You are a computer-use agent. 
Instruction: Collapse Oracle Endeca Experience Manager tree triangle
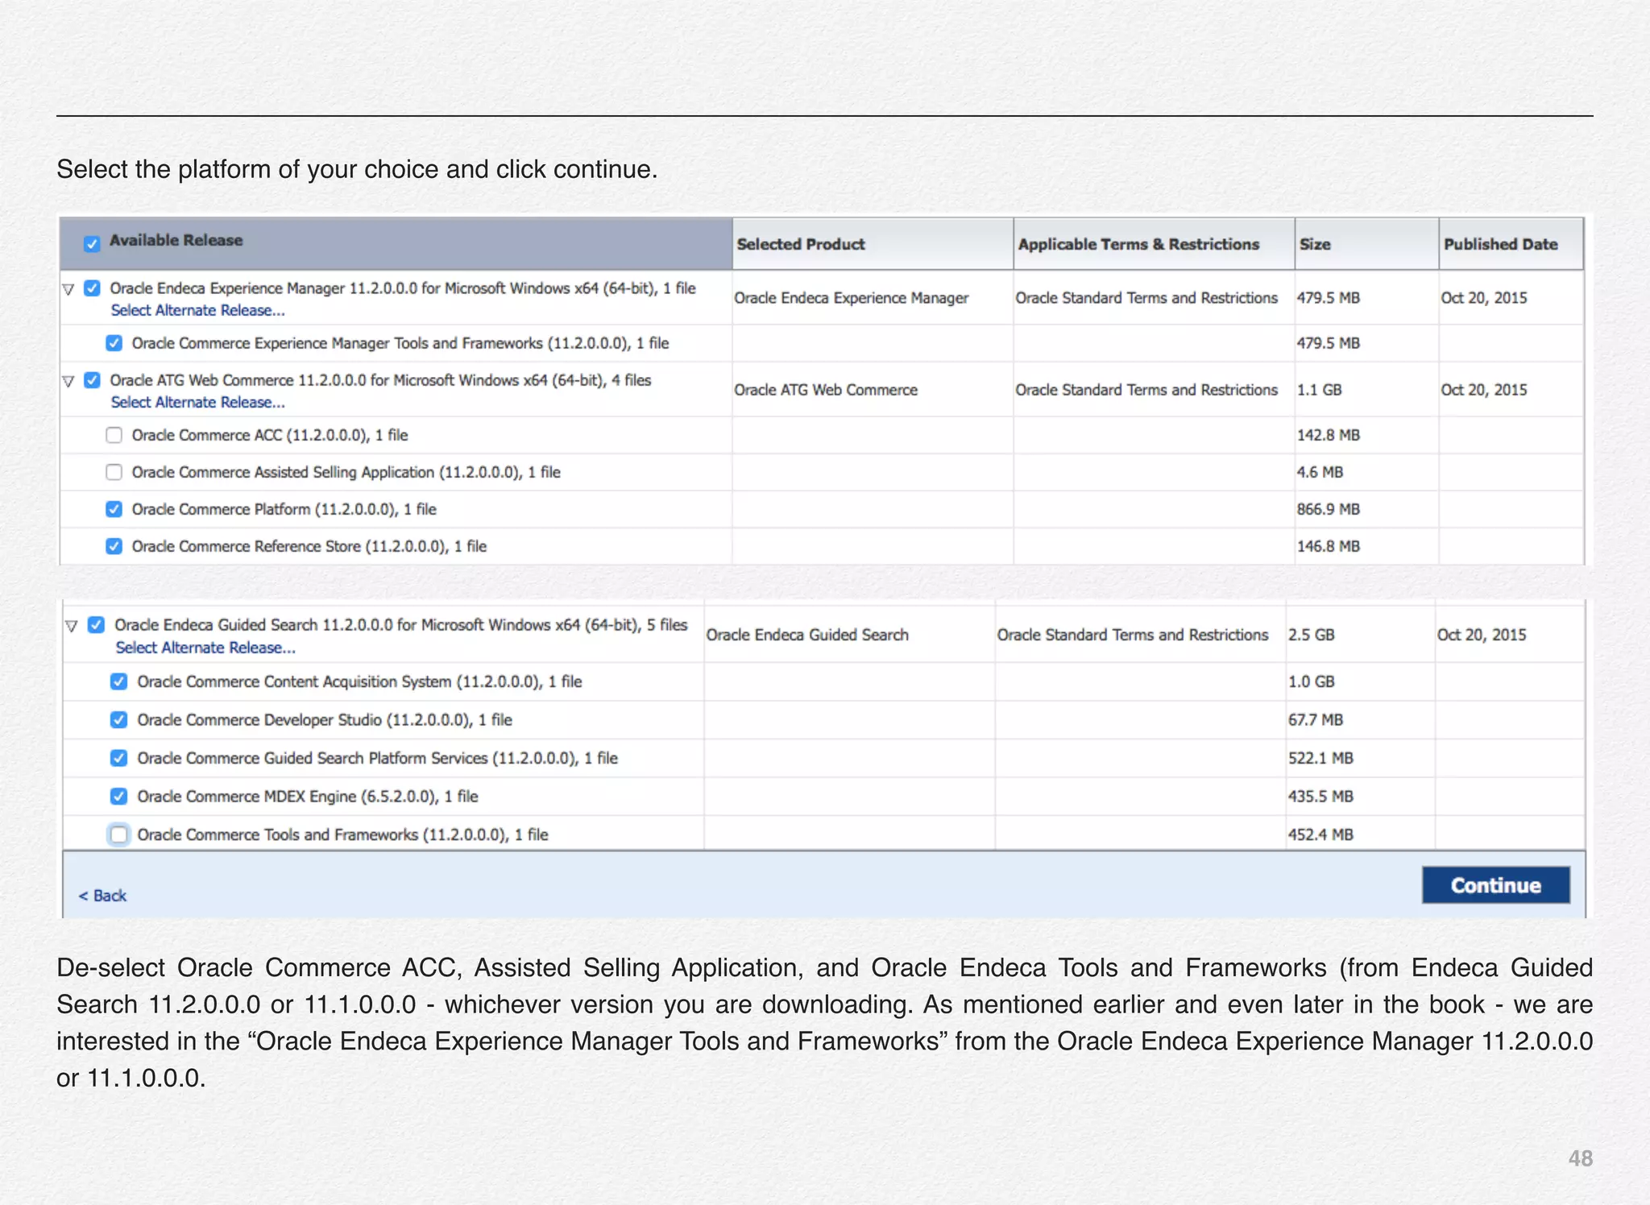69,289
